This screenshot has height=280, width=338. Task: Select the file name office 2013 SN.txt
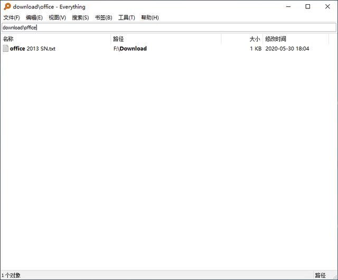(x=33, y=49)
